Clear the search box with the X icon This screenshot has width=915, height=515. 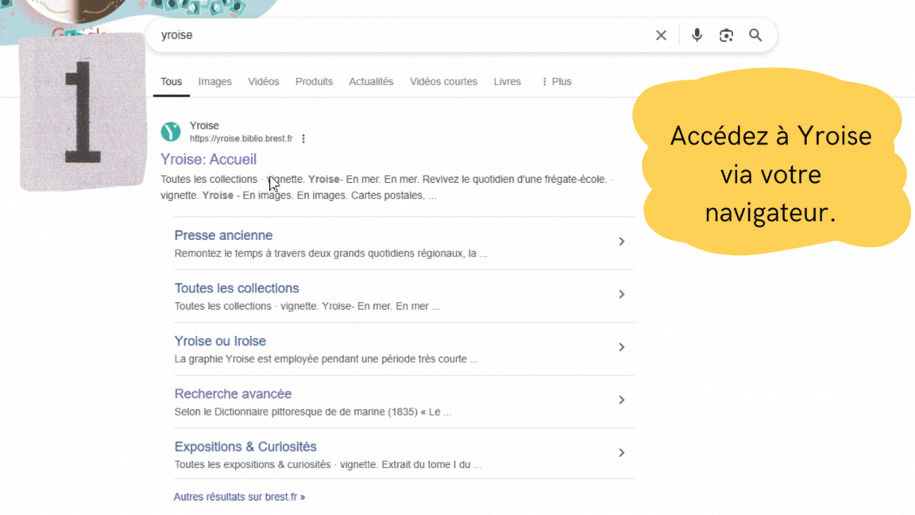661,35
